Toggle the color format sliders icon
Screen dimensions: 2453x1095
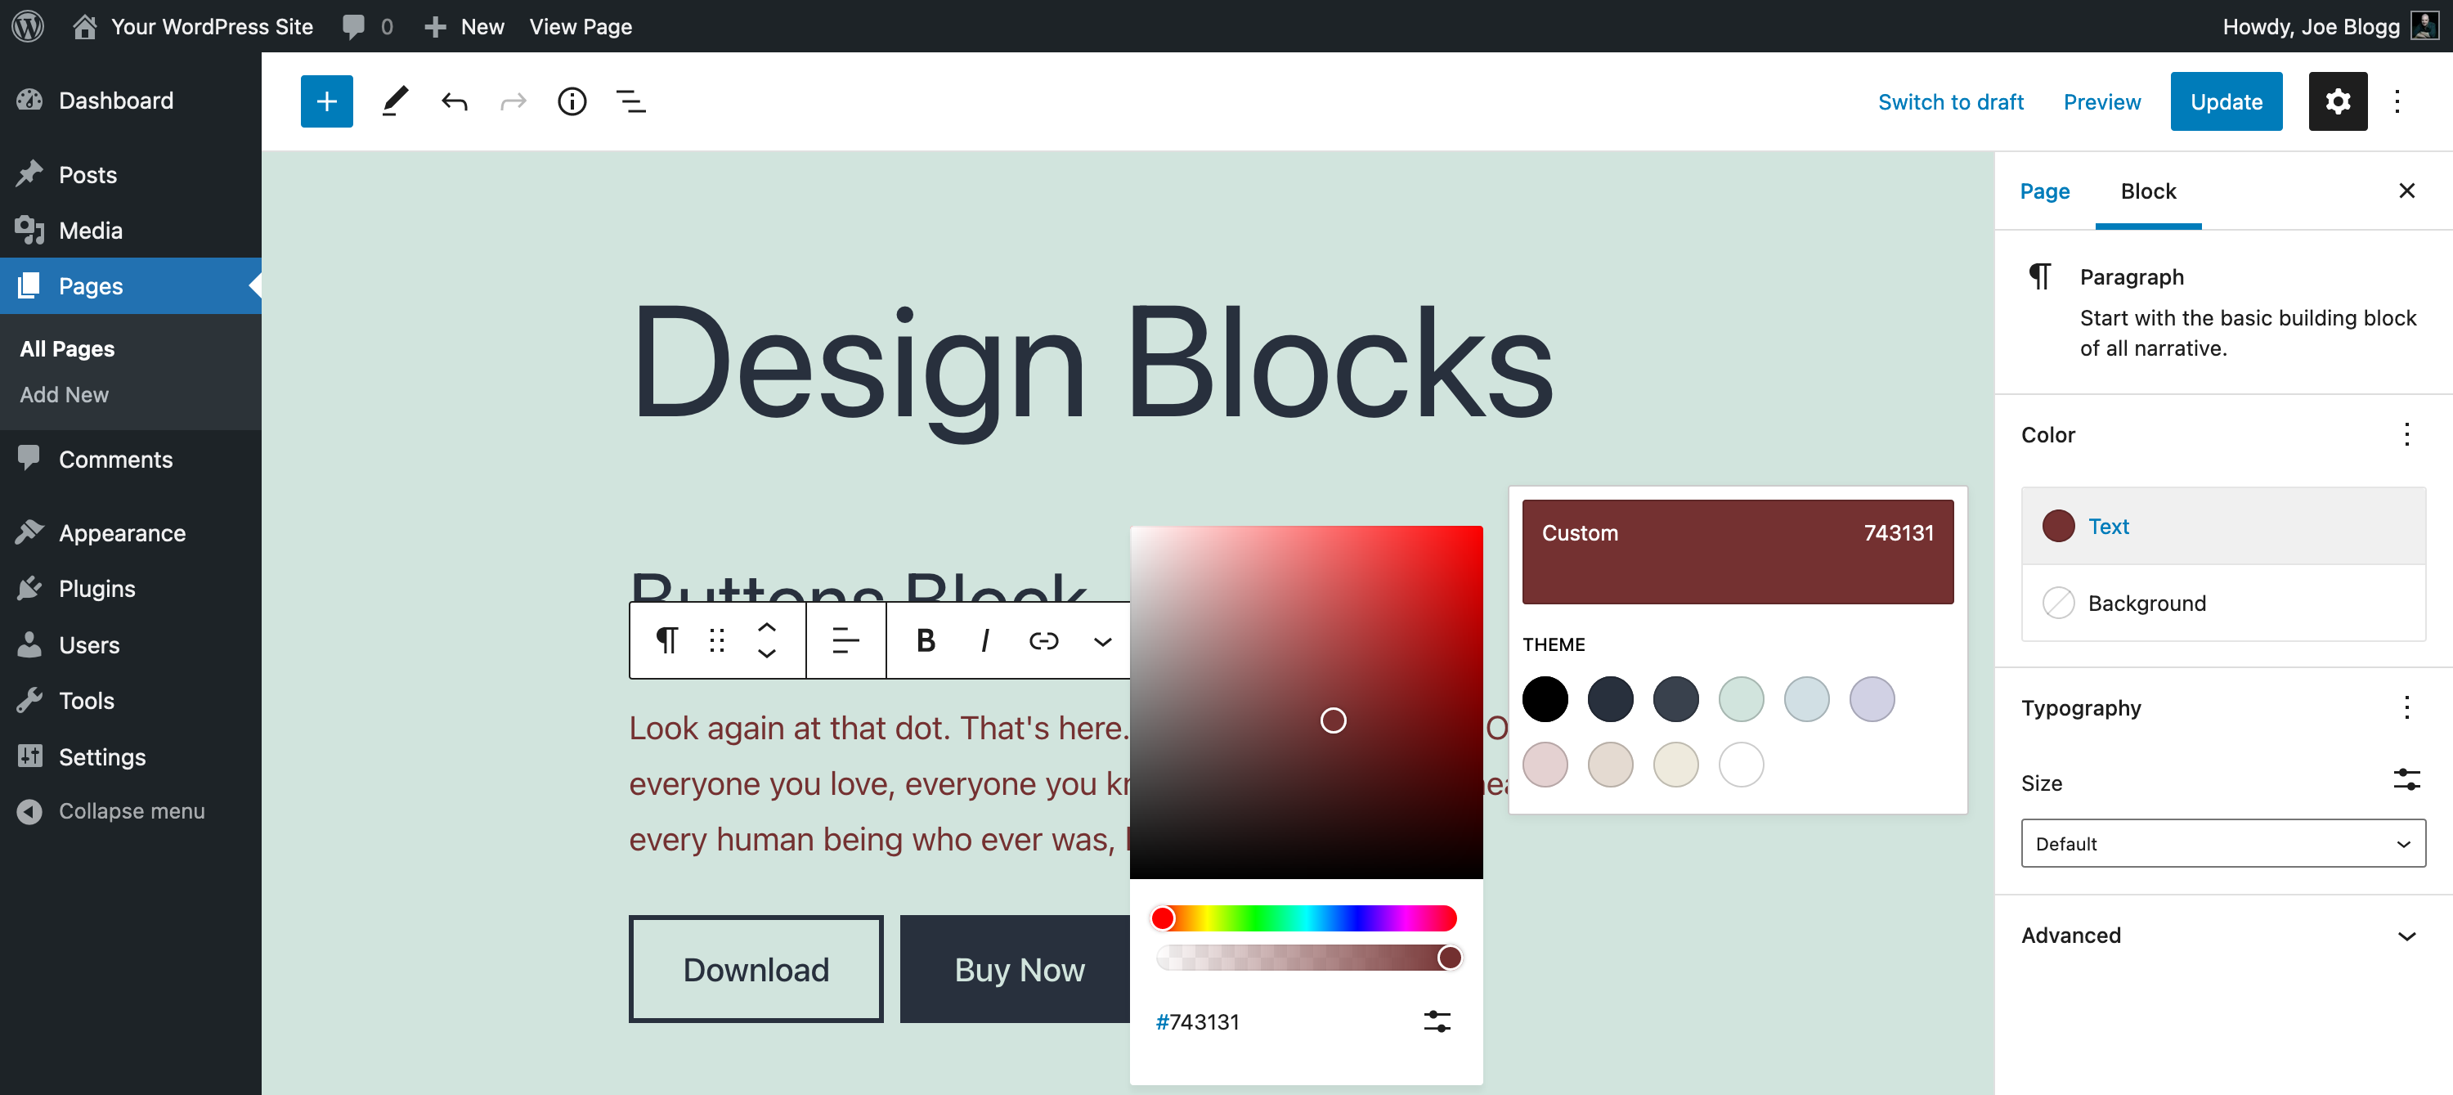tap(1436, 1021)
